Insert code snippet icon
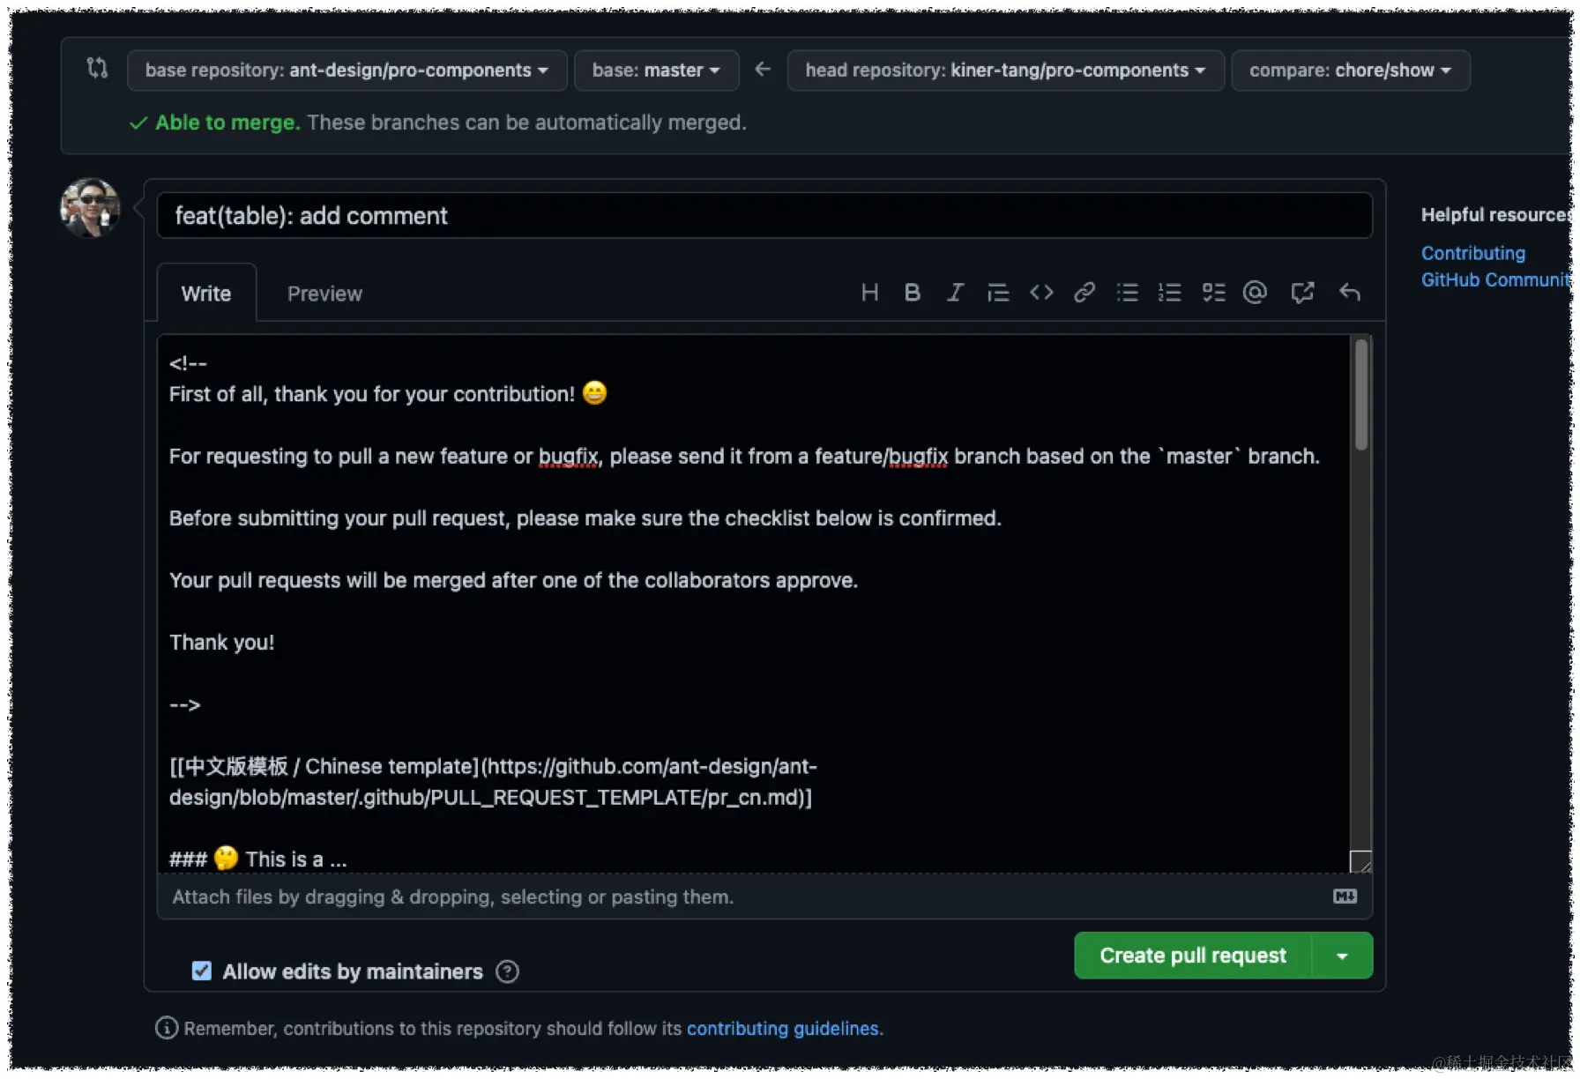Viewport: 1580px width, 1079px height. pos(1041,293)
